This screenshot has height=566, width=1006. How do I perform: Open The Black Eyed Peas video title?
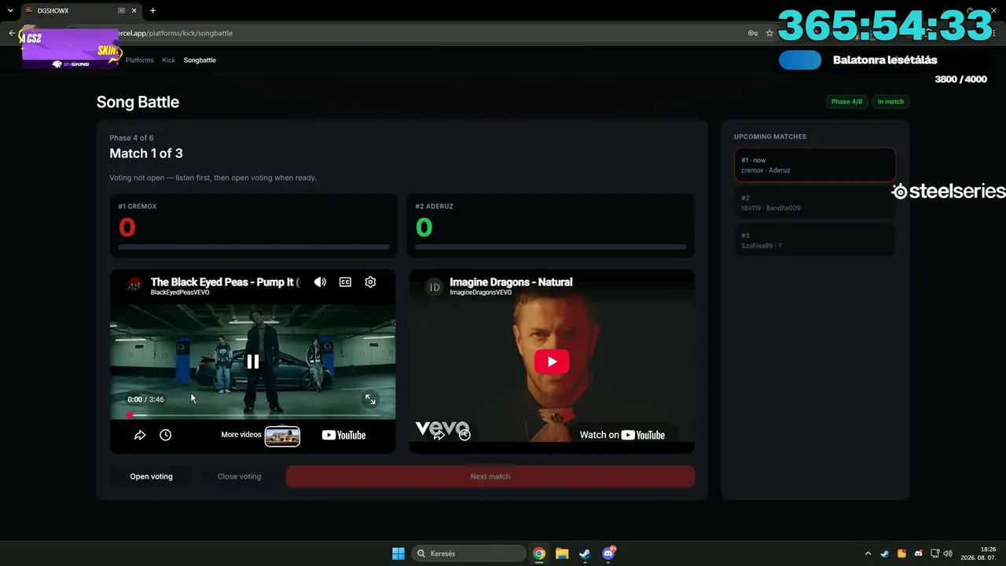point(226,281)
